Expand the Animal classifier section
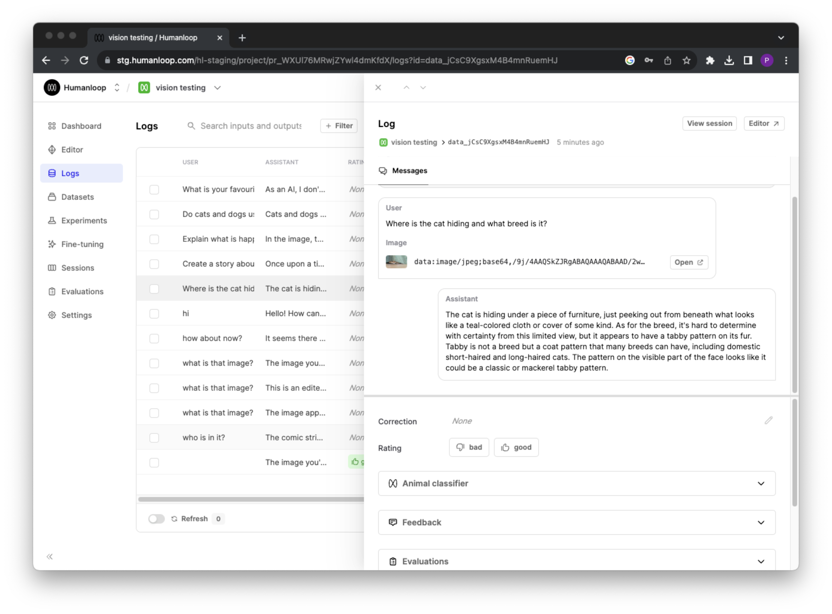This screenshot has width=832, height=614. pos(577,484)
